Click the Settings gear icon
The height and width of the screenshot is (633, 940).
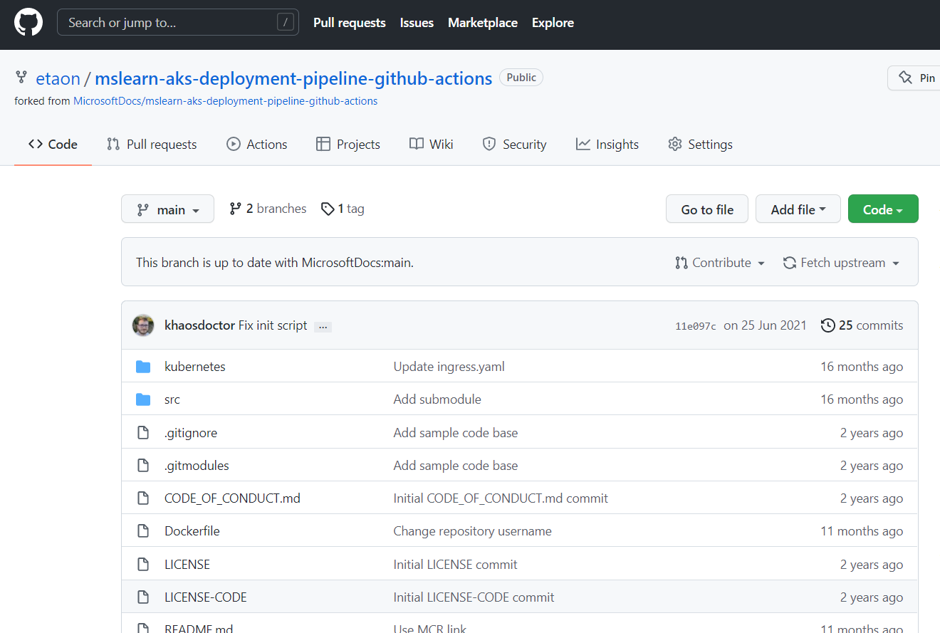(x=675, y=144)
